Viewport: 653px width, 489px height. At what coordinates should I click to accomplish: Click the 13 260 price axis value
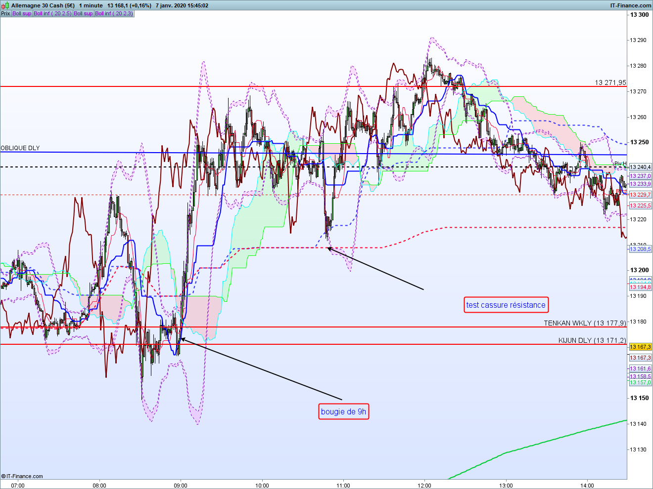(x=638, y=117)
